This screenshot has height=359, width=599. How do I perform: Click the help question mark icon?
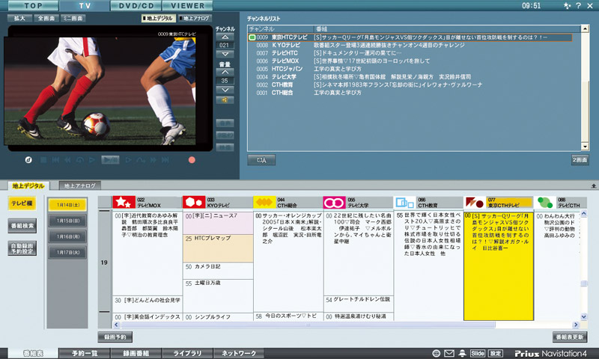pyautogui.click(x=578, y=5)
